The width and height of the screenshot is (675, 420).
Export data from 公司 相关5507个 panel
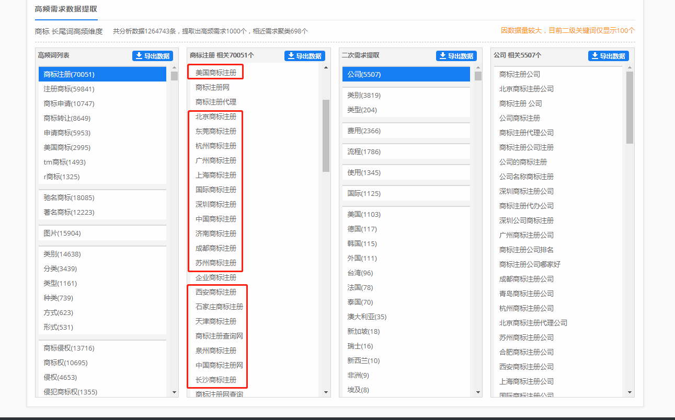click(608, 56)
